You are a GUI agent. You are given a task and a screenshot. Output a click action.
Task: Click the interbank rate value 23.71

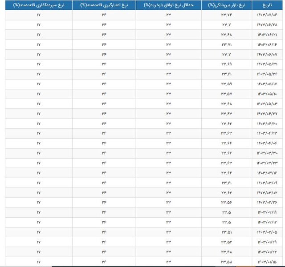click(x=227, y=44)
